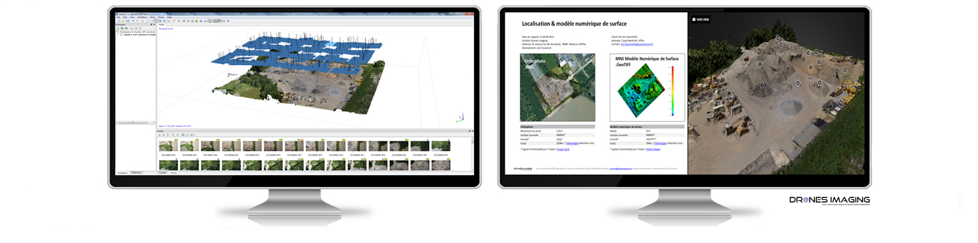The width and height of the screenshot is (978, 243).
Task: Open the Edit menu in PhotoScan
Action: pyautogui.click(x=125, y=18)
